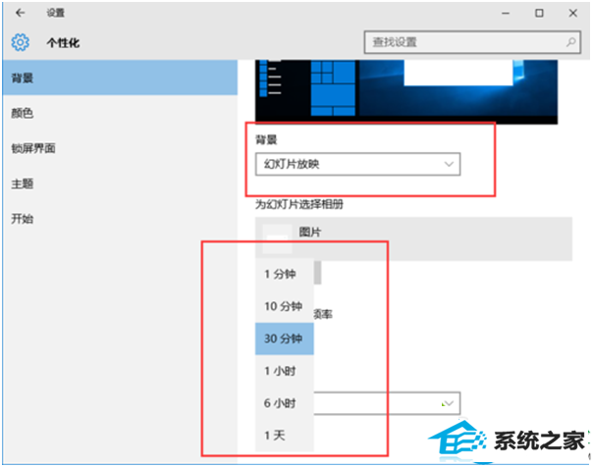Viewport: 593px width, 467px height.
Task: Click the 图片 album thumbnail
Action: pos(277,238)
